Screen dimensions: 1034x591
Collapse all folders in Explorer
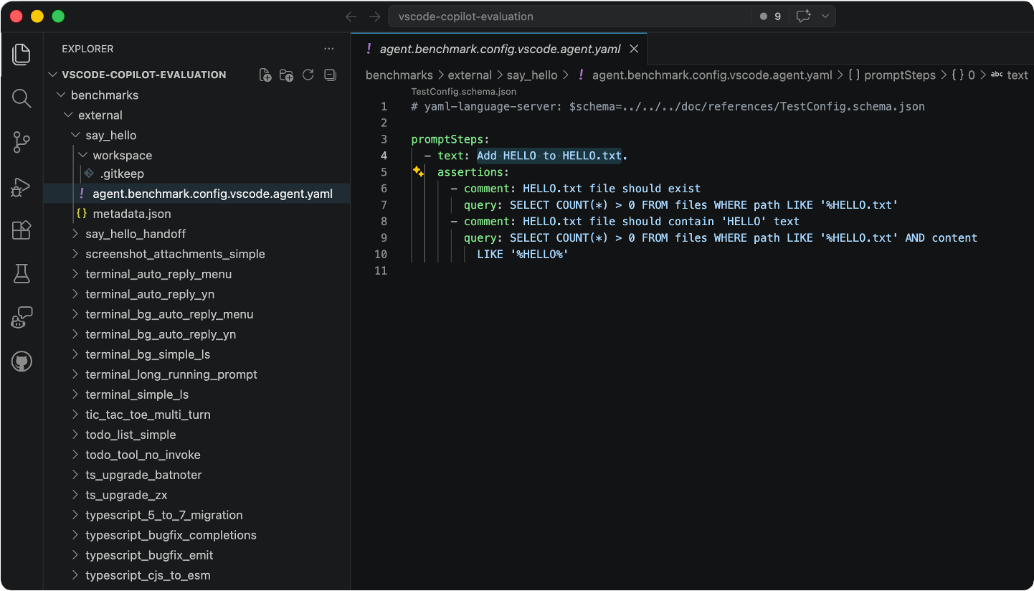(330, 75)
